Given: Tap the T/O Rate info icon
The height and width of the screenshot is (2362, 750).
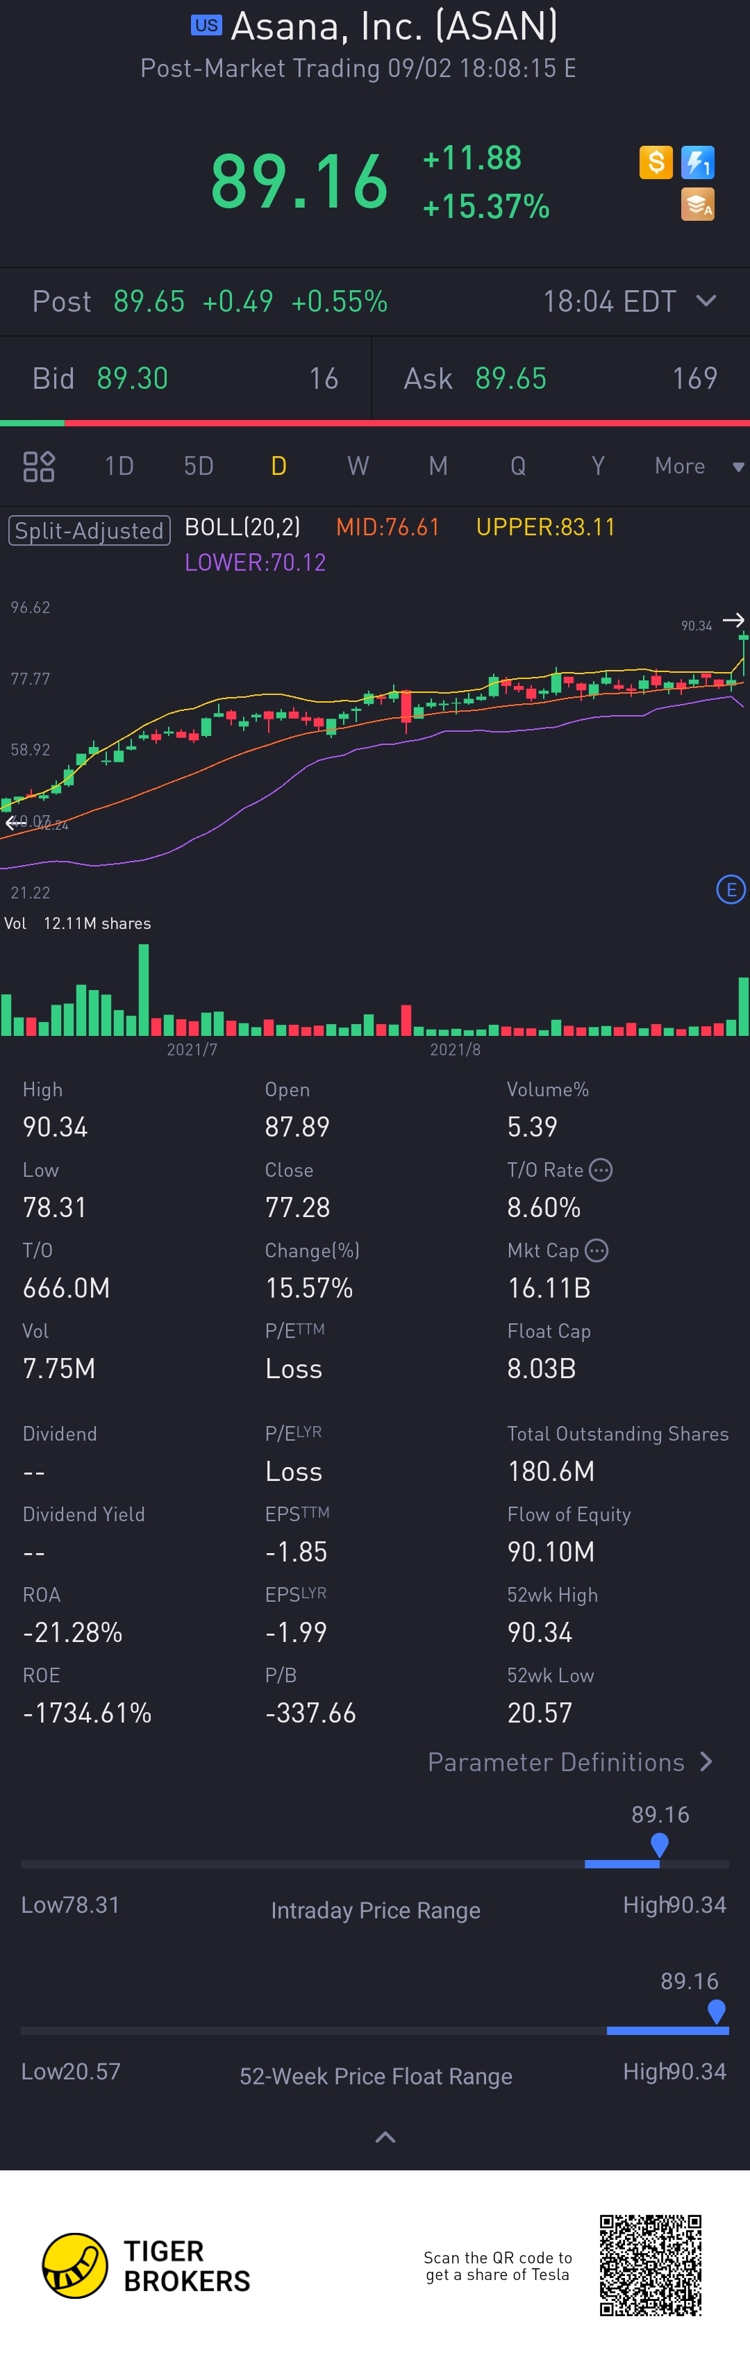Looking at the screenshot, I should point(601,1170).
